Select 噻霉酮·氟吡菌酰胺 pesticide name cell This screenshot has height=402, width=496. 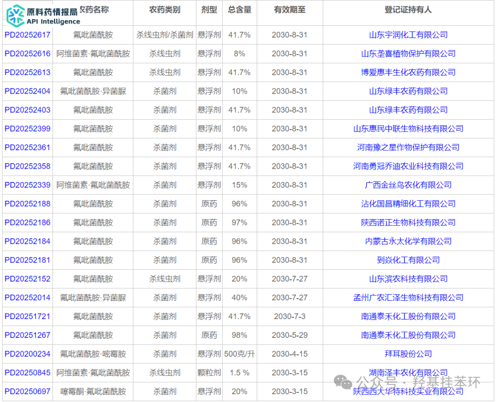click(x=93, y=391)
